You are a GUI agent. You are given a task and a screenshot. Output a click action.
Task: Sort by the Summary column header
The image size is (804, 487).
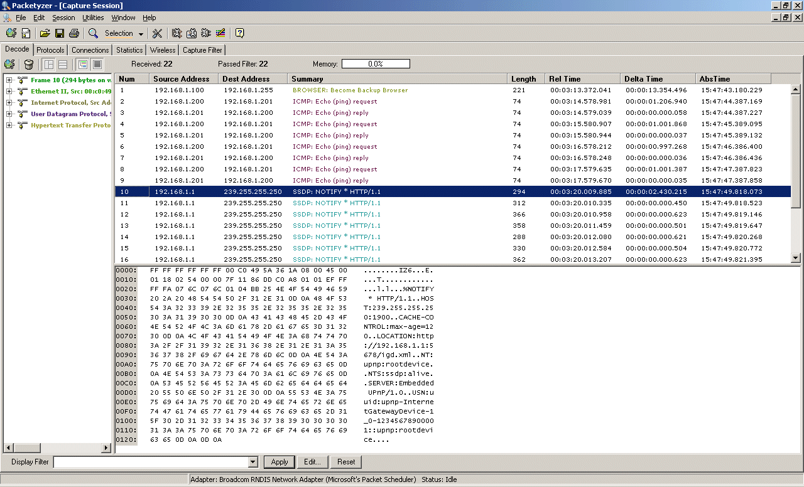point(398,78)
